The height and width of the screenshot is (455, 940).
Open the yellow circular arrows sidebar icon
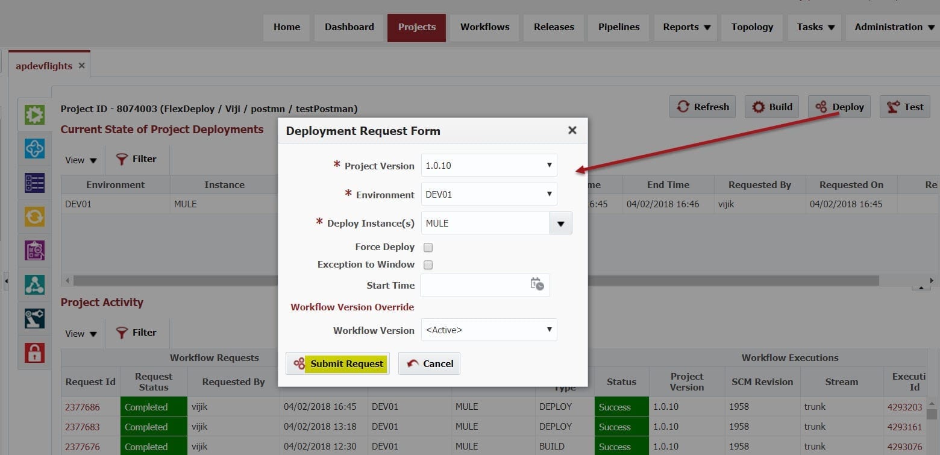point(34,216)
